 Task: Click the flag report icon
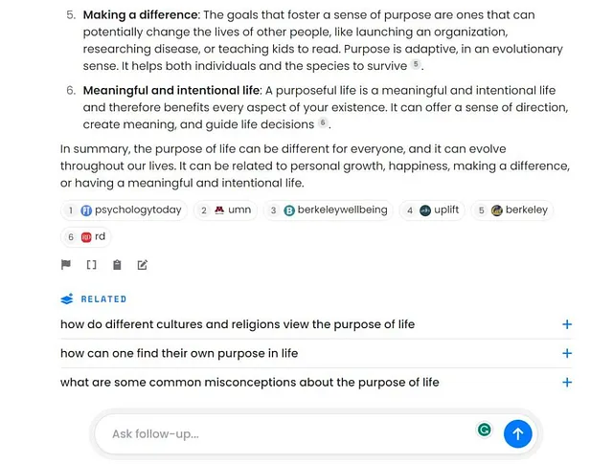tap(66, 265)
